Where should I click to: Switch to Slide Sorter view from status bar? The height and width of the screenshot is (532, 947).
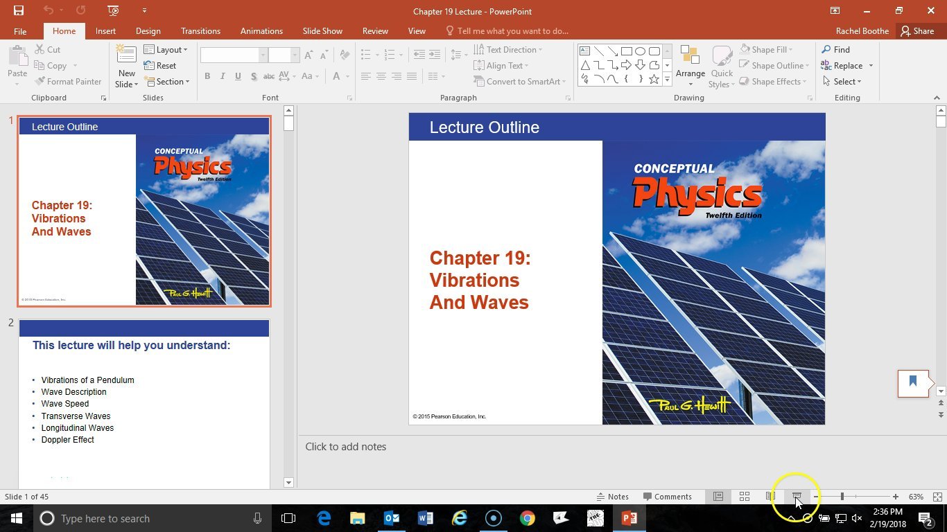744,497
